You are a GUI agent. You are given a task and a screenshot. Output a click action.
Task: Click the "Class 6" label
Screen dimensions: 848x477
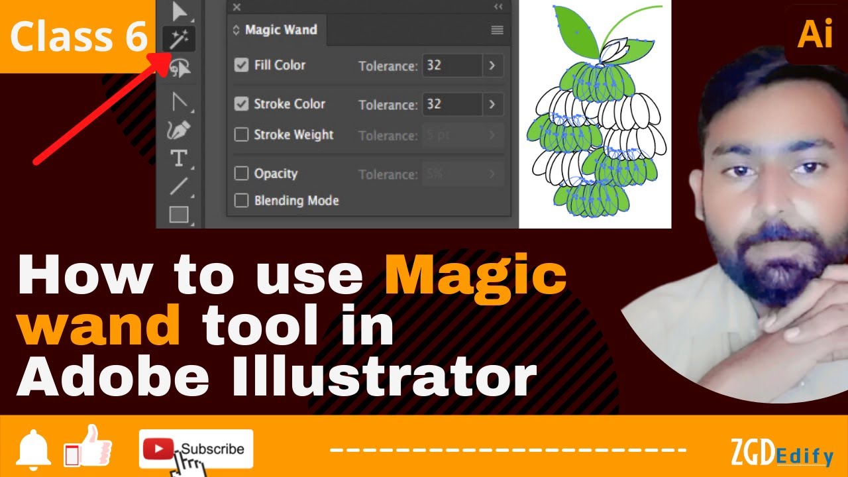tap(78, 36)
